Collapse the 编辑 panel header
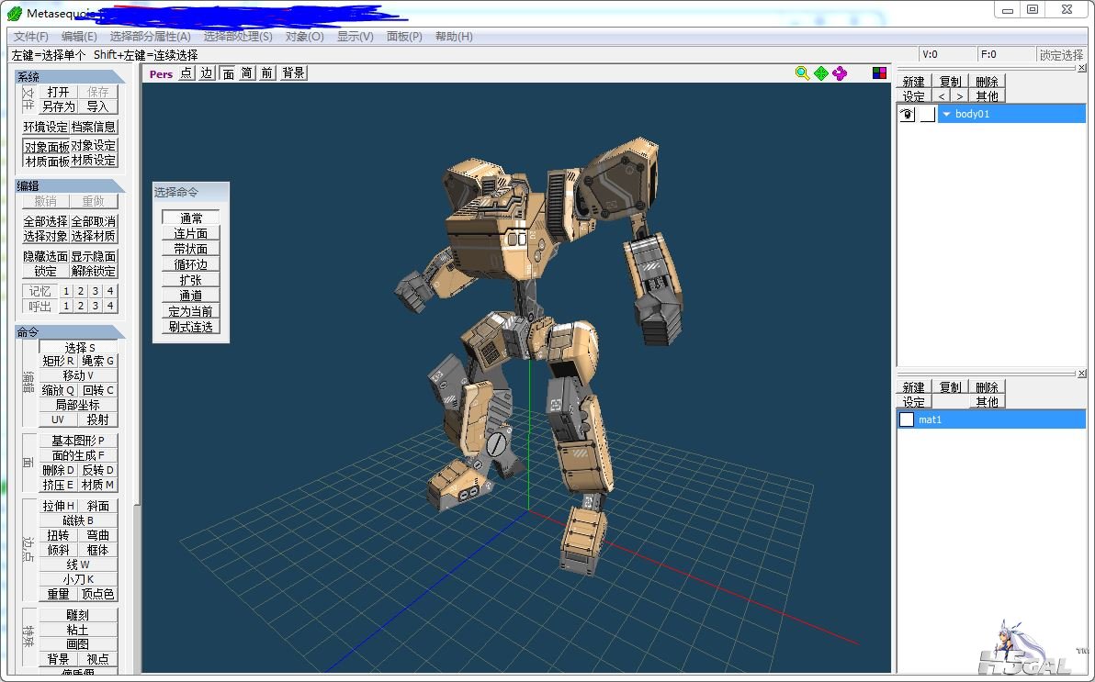 click(x=69, y=185)
